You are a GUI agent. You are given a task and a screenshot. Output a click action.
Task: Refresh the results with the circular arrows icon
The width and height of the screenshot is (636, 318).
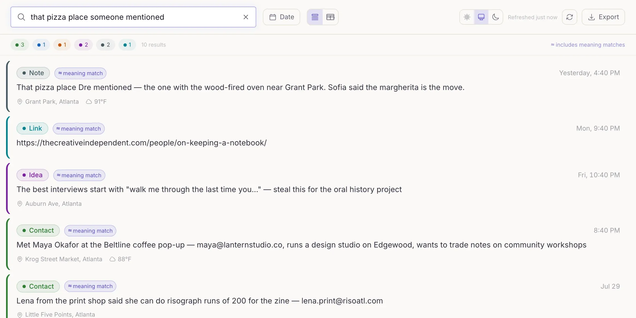tap(570, 17)
